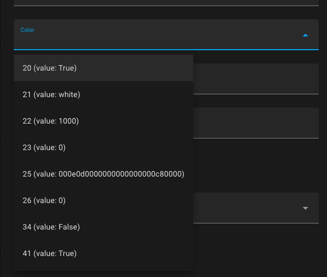Select option 20 (value: True)
327x277 pixels.
[x=103, y=68]
